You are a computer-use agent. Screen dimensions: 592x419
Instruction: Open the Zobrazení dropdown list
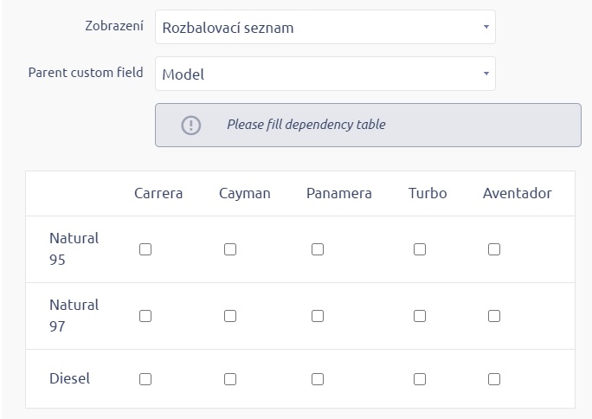coord(325,28)
